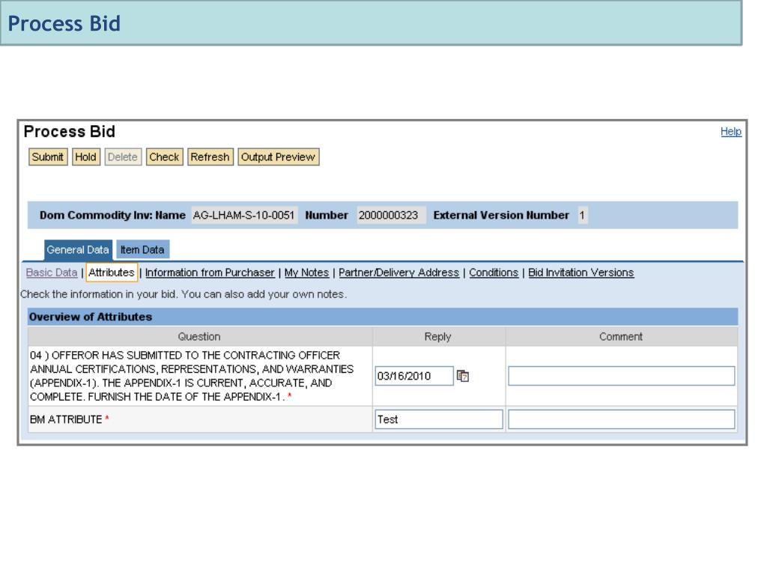Open the My Notes section

(x=306, y=273)
